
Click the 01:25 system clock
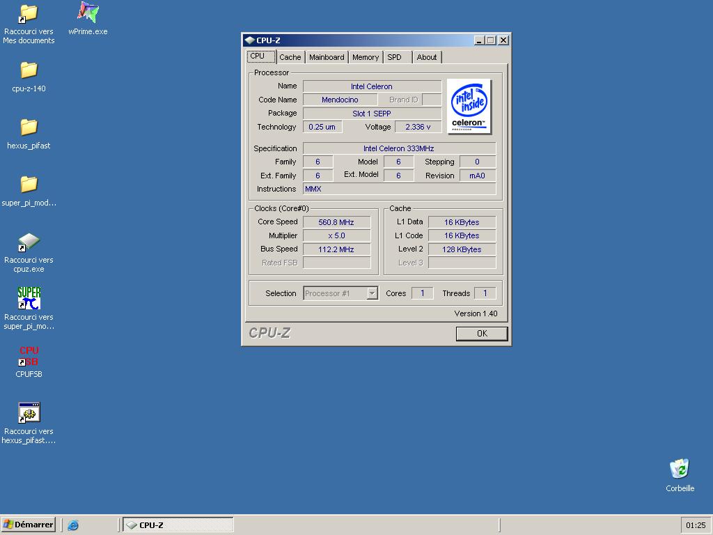696,525
